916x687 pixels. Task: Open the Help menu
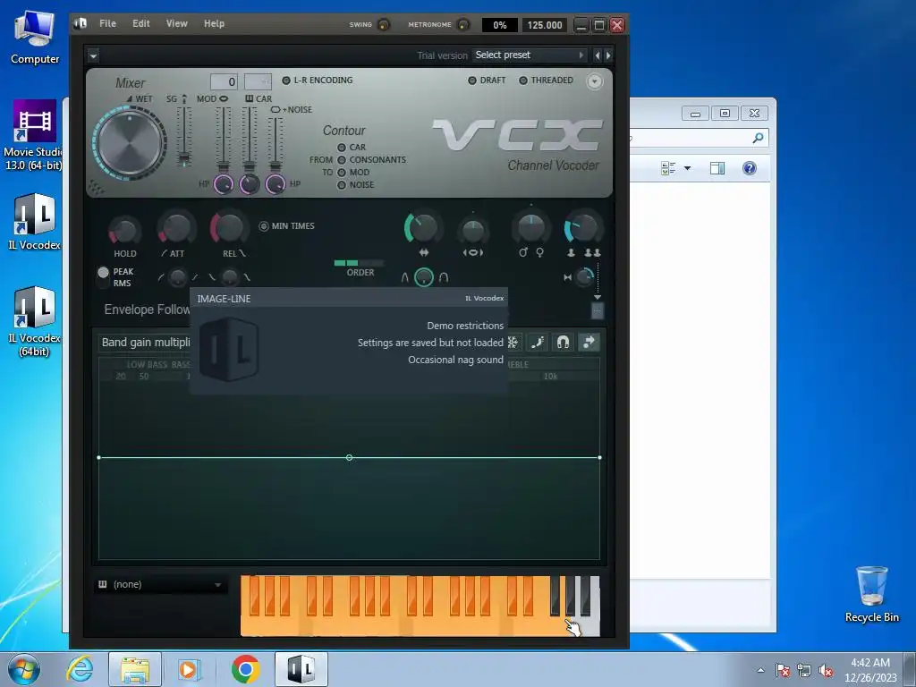pos(214,23)
